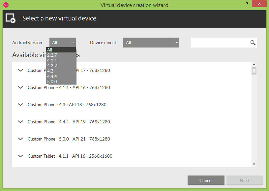Click the device list scrollbar thumb

[x=254, y=71]
